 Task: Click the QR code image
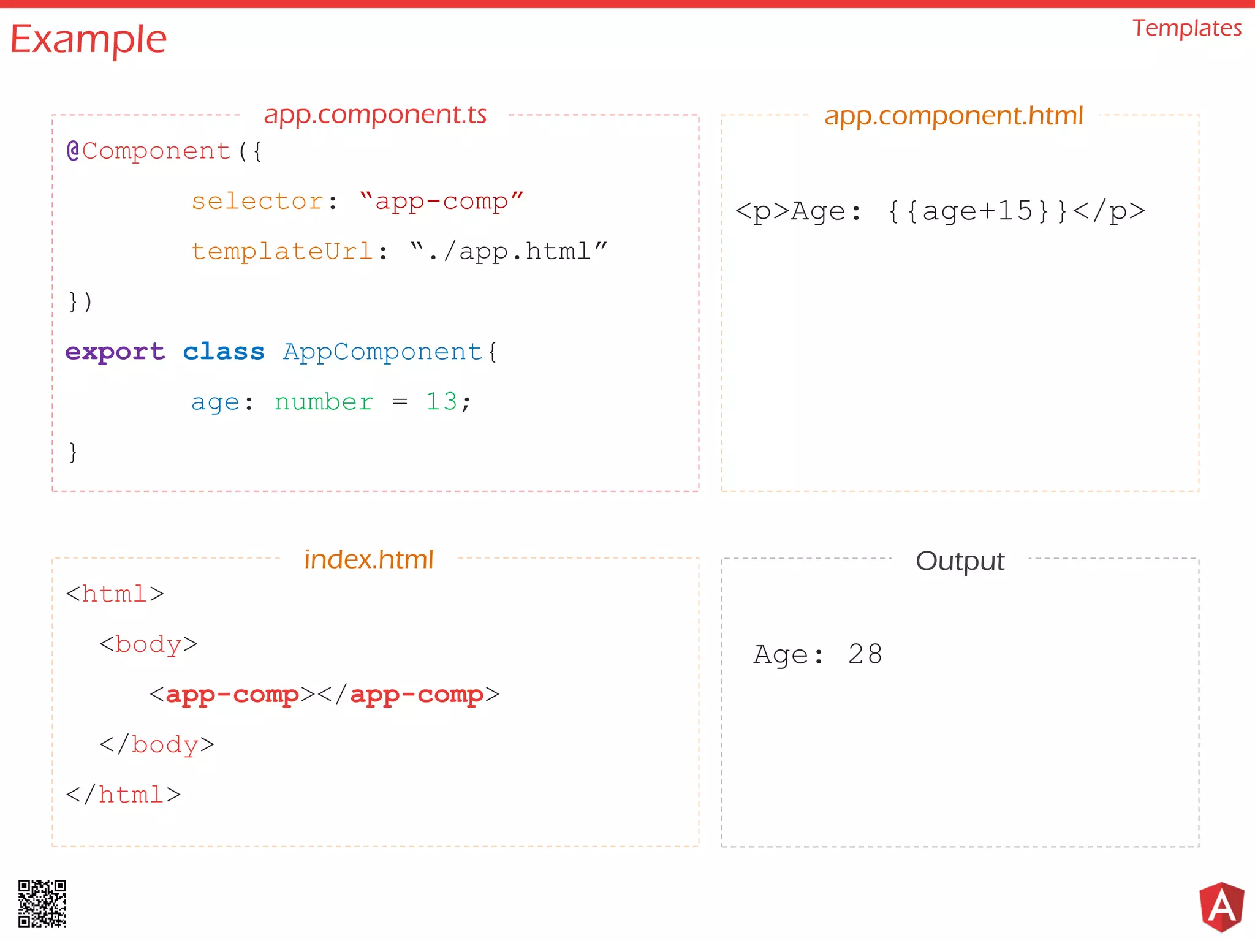pos(42,904)
